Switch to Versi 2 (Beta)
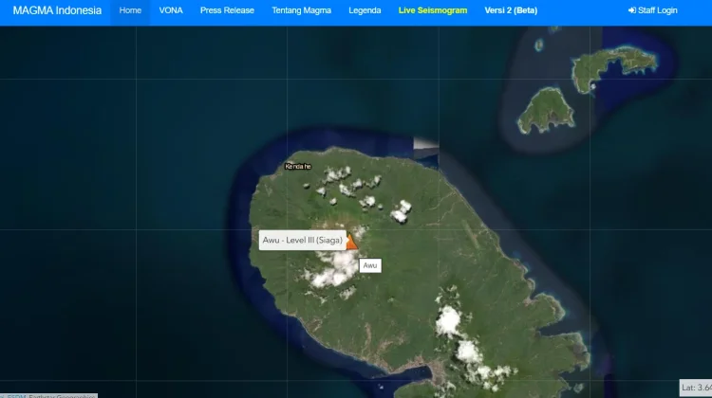 [511, 10]
